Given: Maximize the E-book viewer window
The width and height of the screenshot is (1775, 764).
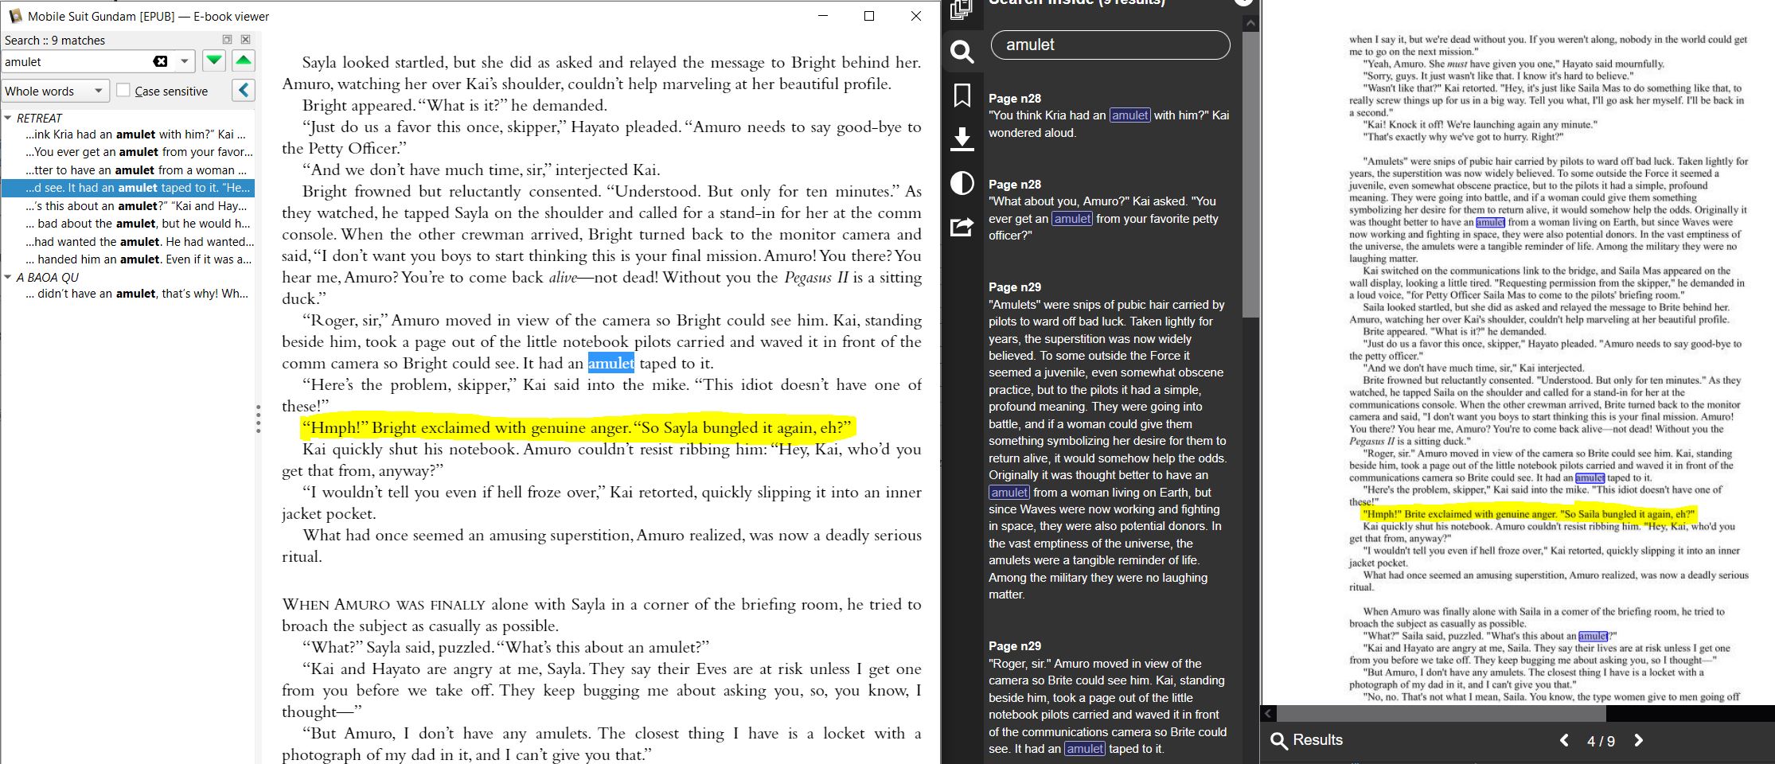Looking at the screenshot, I should pyautogui.click(x=869, y=16).
